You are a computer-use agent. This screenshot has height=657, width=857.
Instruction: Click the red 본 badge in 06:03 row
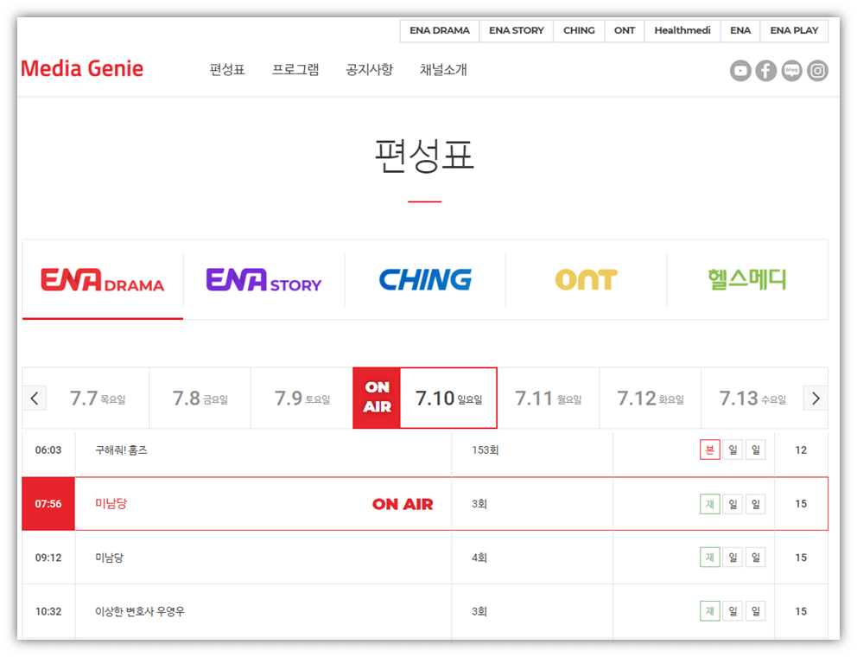(710, 450)
